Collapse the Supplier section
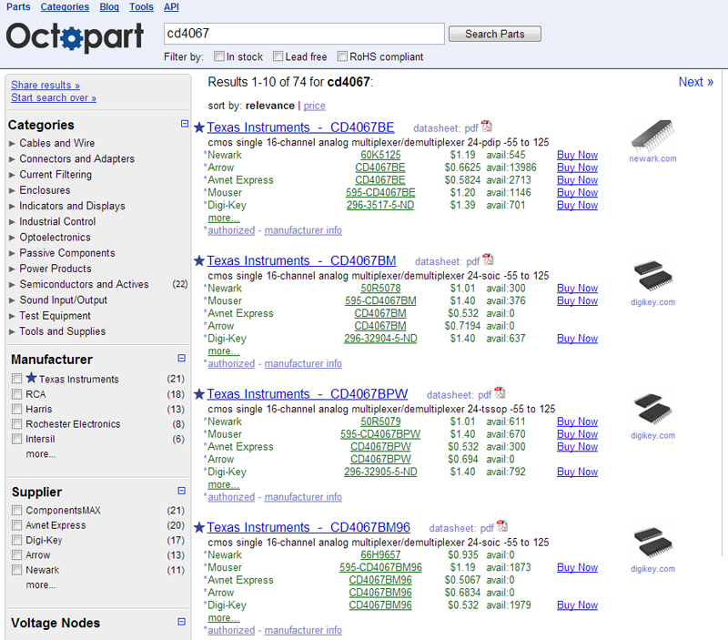This screenshot has height=640, width=728. pyautogui.click(x=181, y=491)
